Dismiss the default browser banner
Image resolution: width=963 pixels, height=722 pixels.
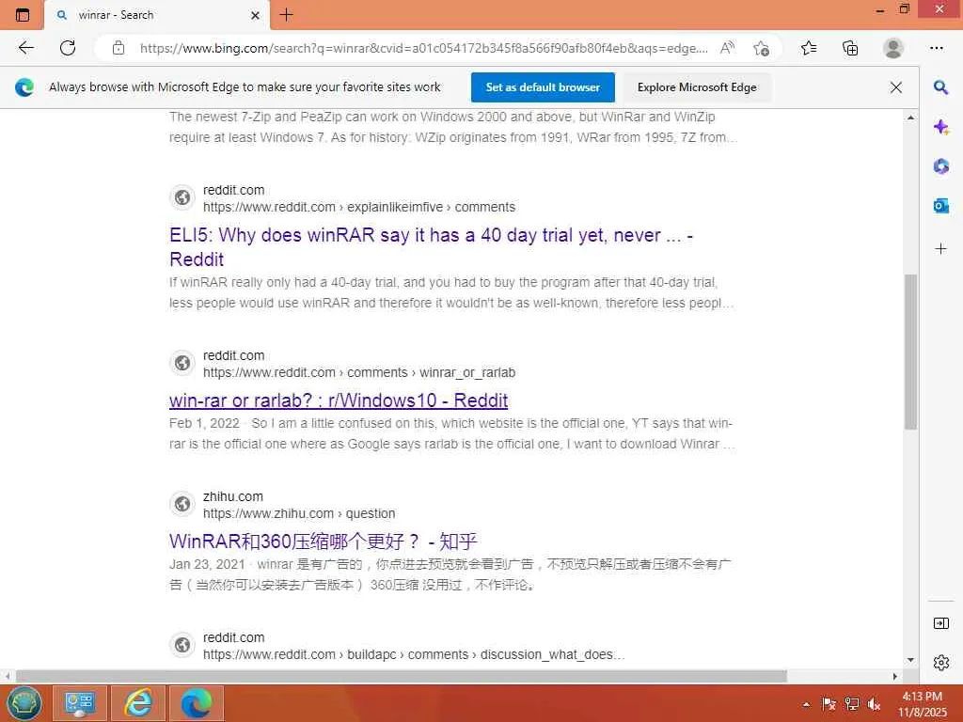tap(896, 87)
